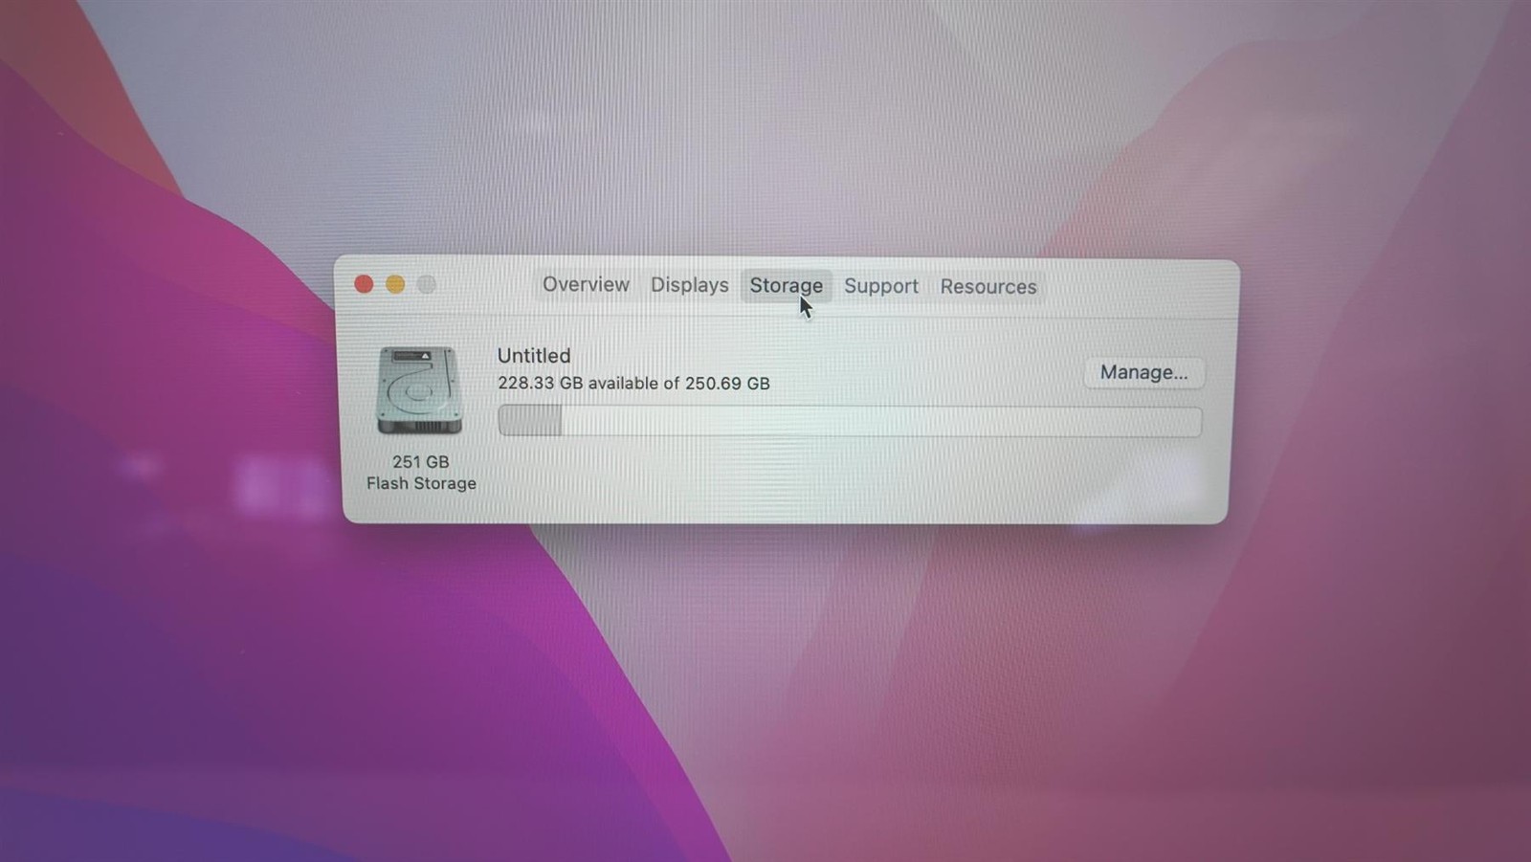Switch to the Overview tab

[586, 284]
